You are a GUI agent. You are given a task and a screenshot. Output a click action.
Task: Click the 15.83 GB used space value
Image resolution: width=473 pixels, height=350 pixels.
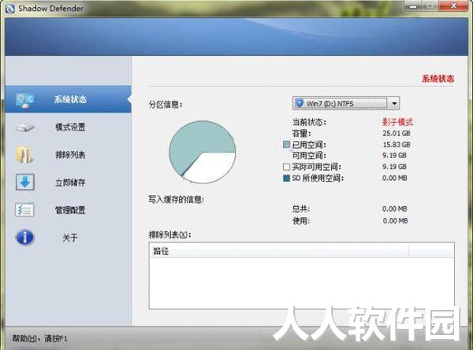click(397, 145)
